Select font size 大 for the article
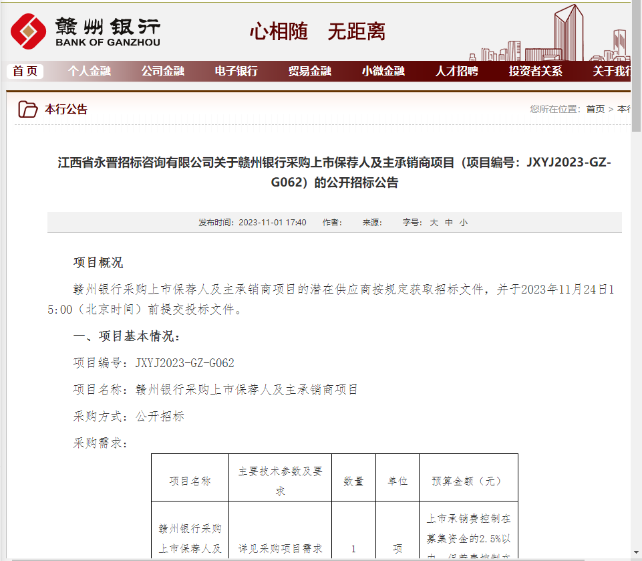This screenshot has height=561, width=642. click(x=433, y=222)
